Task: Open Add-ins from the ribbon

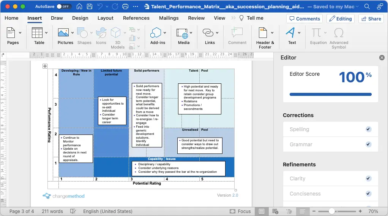Action: (x=156, y=33)
